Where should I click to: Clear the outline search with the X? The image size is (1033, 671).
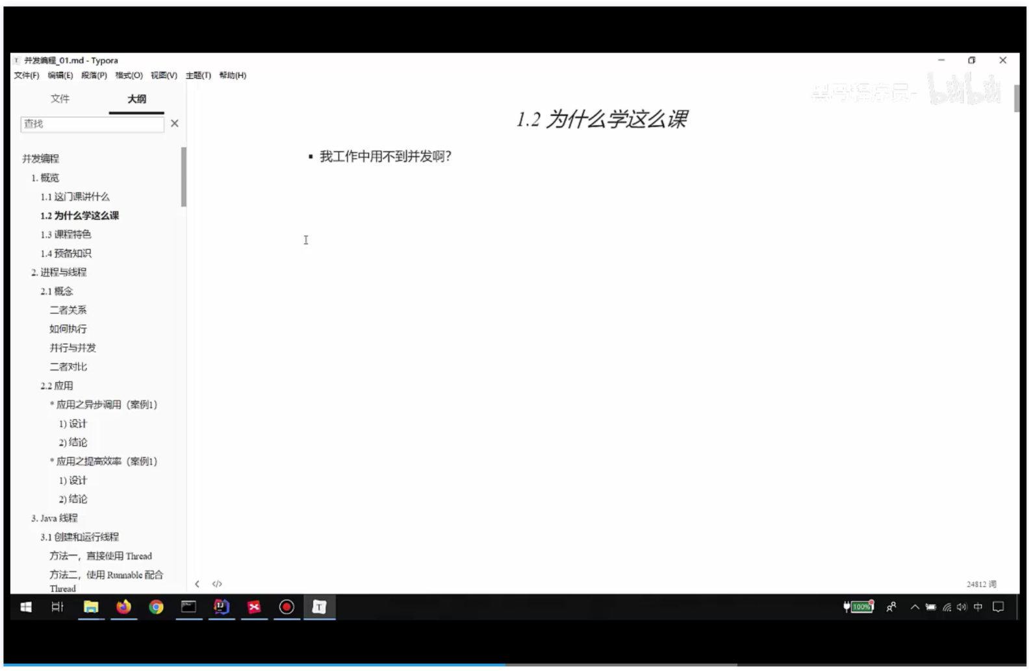[x=175, y=124]
